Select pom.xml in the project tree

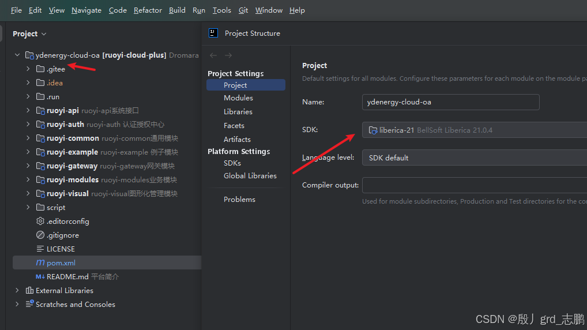point(107,263)
